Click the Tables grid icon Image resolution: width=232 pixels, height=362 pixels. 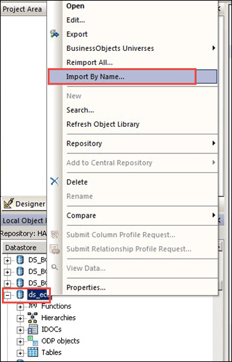tap(33, 352)
